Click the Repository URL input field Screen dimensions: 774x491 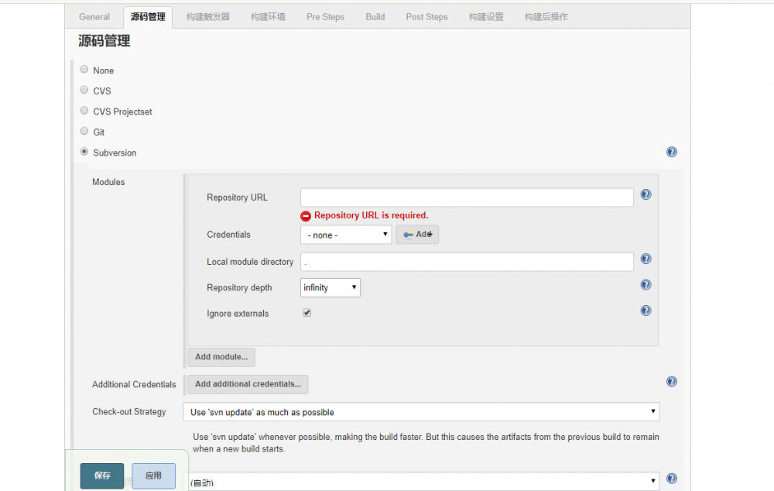coord(466,197)
